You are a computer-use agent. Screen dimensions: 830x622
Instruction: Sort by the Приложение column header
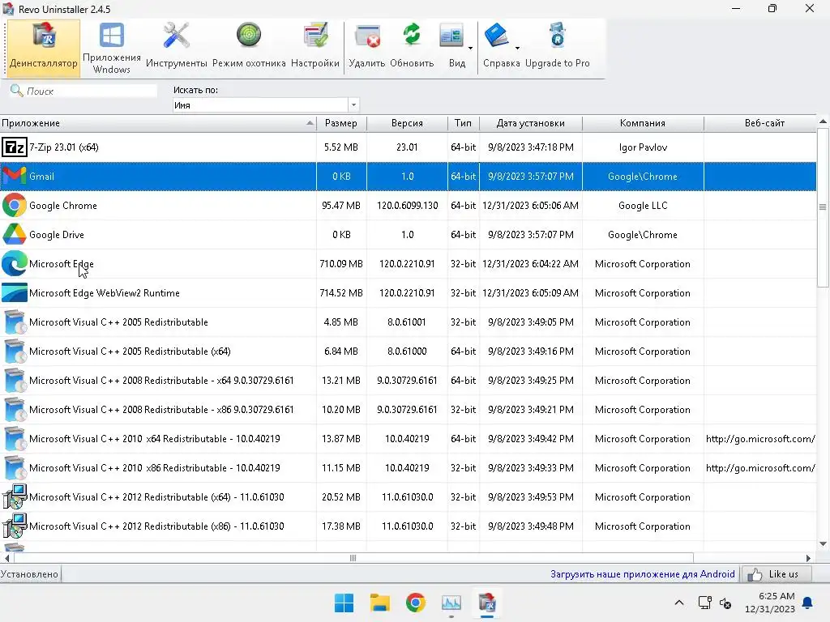(x=158, y=123)
